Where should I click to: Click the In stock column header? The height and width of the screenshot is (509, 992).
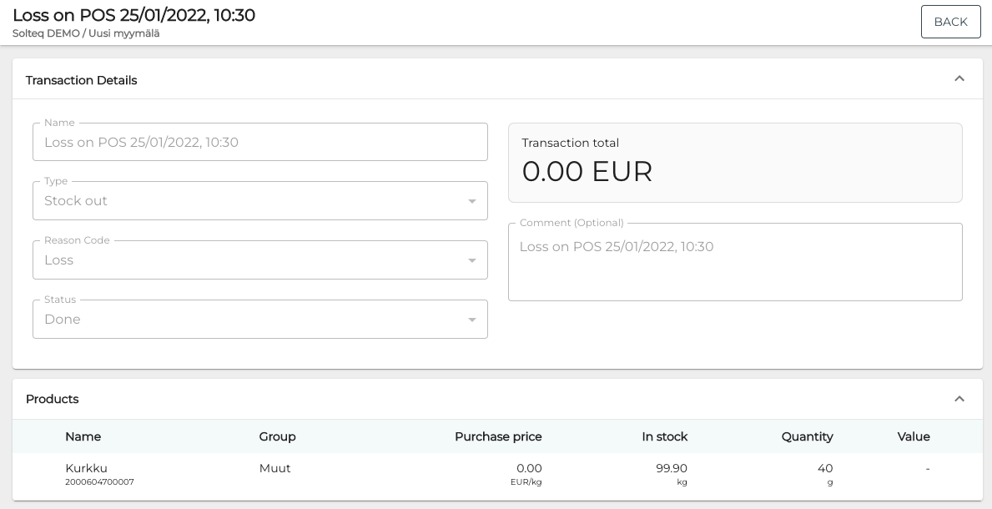click(664, 436)
